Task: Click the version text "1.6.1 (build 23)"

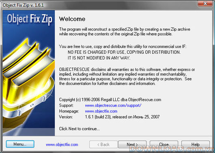Action: coord(98,117)
